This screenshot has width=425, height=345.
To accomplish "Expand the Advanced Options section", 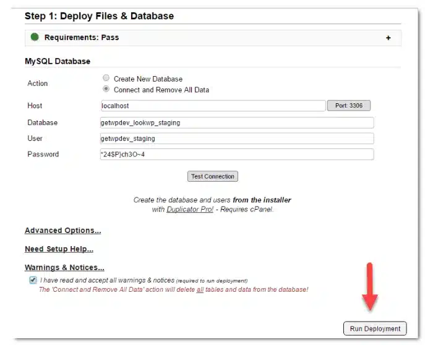I will (x=63, y=231).
